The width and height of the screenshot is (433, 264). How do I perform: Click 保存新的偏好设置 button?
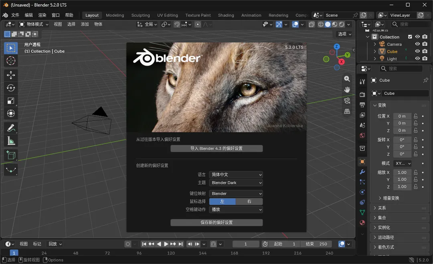[216, 222]
